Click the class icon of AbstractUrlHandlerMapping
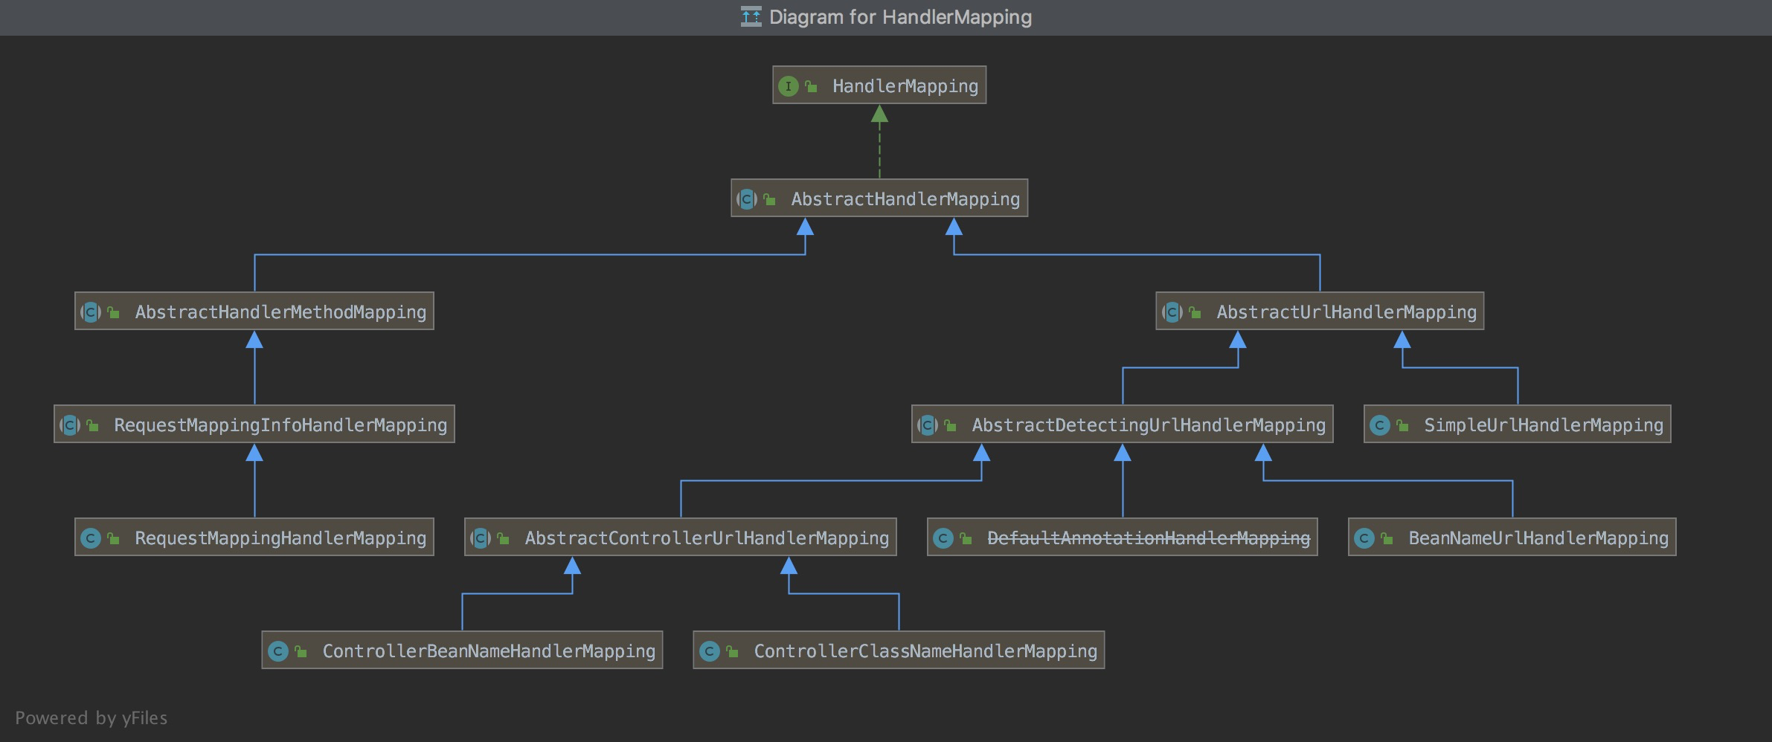This screenshot has height=742, width=1772. click(x=1172, y=312)
